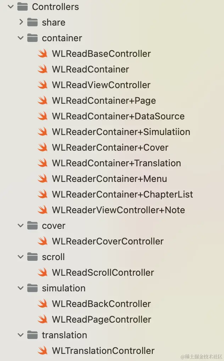The height and width of the screenshot is (361, 224).
Task: Collapse the Controllers group chevron
Action: 11,7
